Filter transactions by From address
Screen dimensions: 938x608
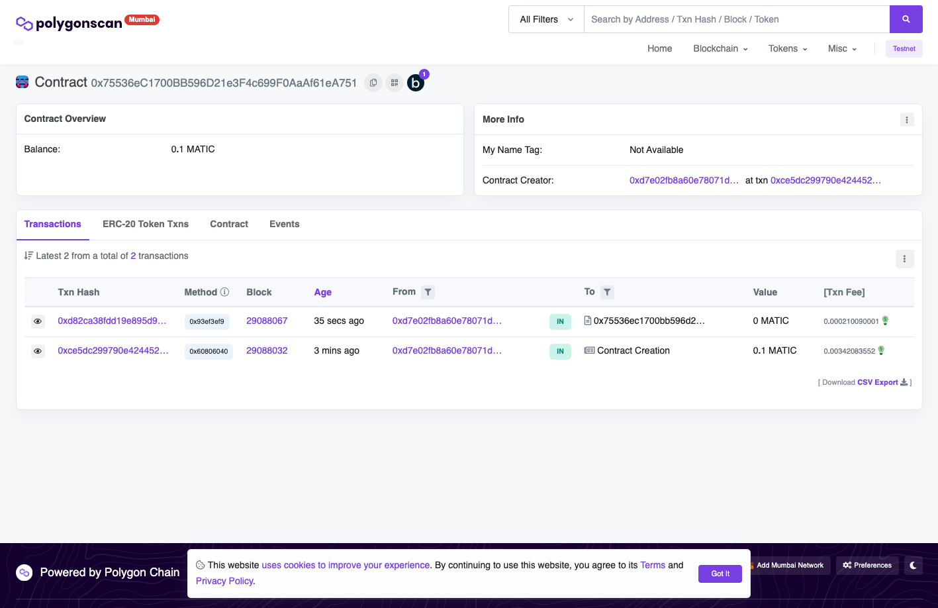[x=428, y=292]
